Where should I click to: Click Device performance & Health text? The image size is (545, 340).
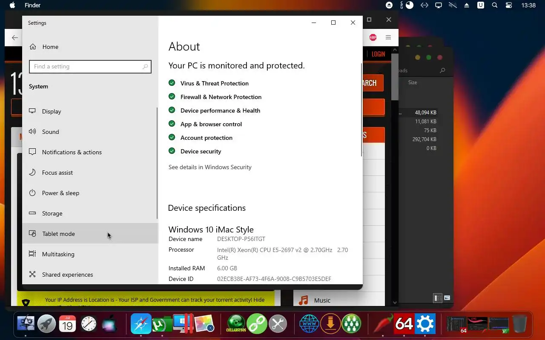(x=220, y=110)
